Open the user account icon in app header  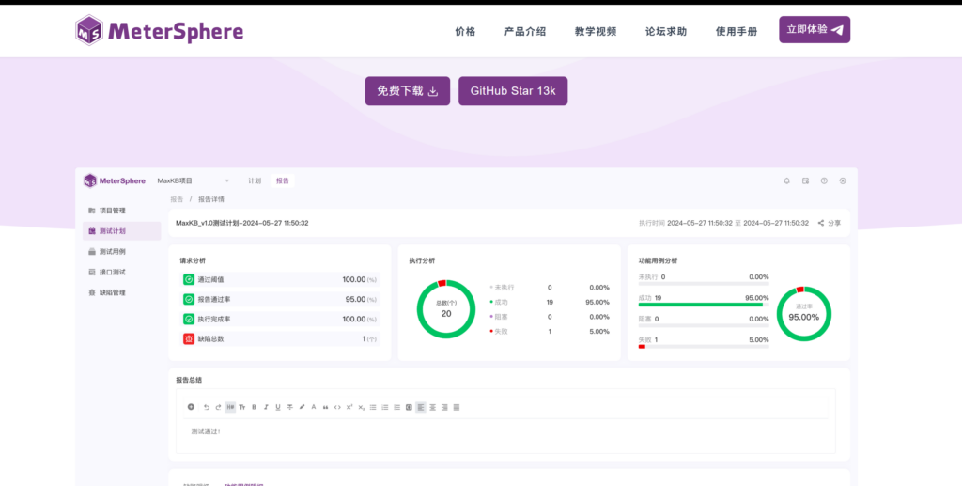tap(843, 181)
